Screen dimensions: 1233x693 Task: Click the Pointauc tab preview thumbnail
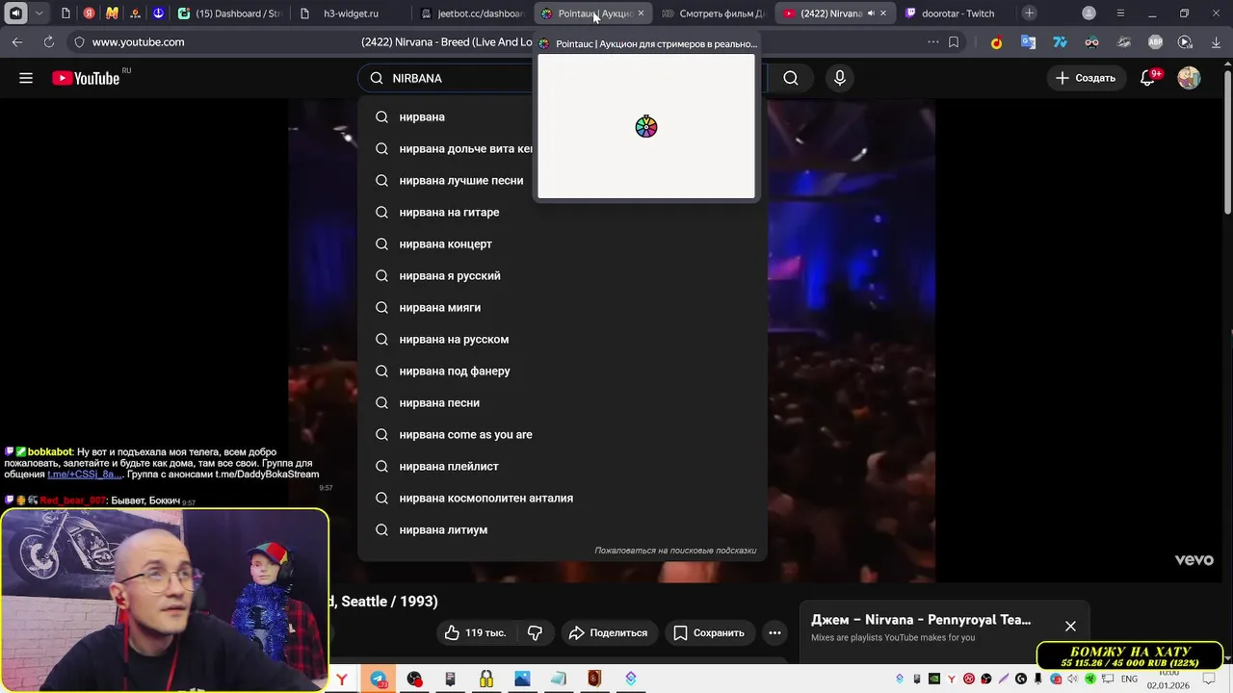click(x=646, y=126)
